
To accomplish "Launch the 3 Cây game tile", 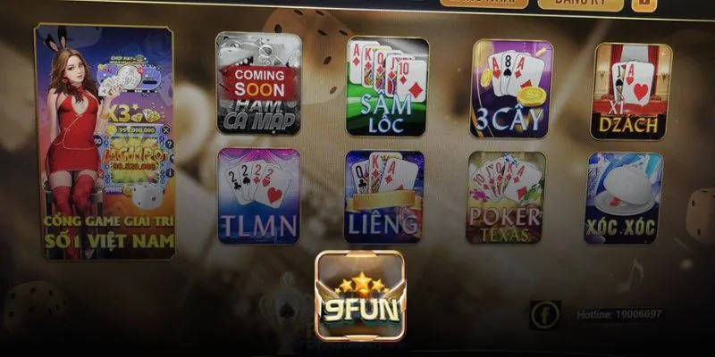I will [511, 88].
